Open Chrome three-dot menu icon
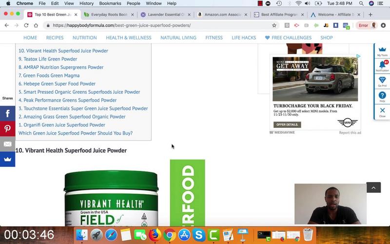390x244 pixels. click(x=383, y=25)
